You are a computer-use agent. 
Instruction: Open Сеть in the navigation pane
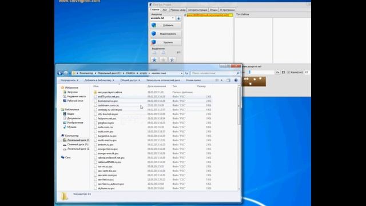(66, 157)
